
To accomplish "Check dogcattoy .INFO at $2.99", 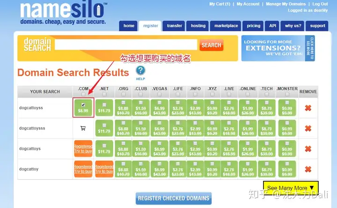I will 195,164.
